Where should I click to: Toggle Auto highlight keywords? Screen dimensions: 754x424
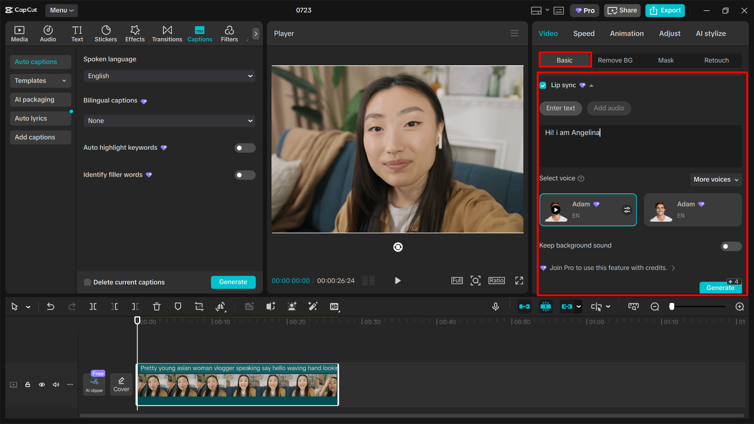coord(245,148)
